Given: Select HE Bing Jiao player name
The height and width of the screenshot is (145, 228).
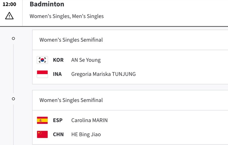Looking at the screenshot, I should [x=86, y=134].
